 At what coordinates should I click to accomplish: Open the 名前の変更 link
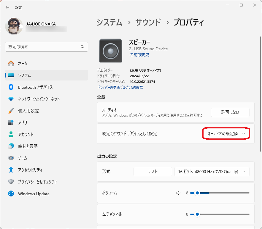[x=139, y=55]
